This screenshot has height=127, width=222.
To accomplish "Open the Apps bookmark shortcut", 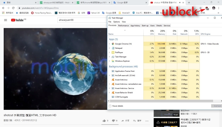I will tap(8, 13).
